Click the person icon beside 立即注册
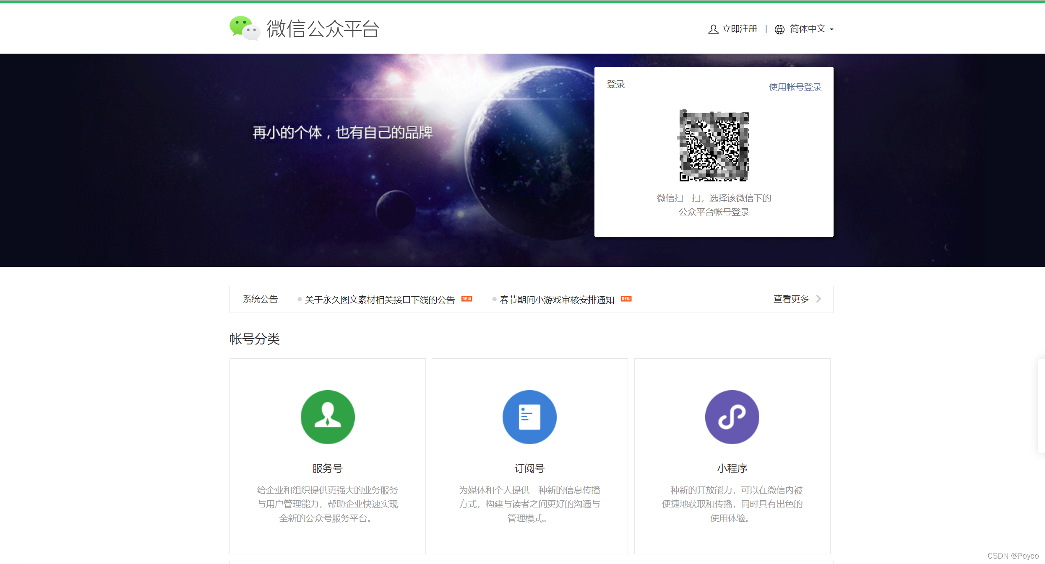The image size is (1045, 564). 712,28
